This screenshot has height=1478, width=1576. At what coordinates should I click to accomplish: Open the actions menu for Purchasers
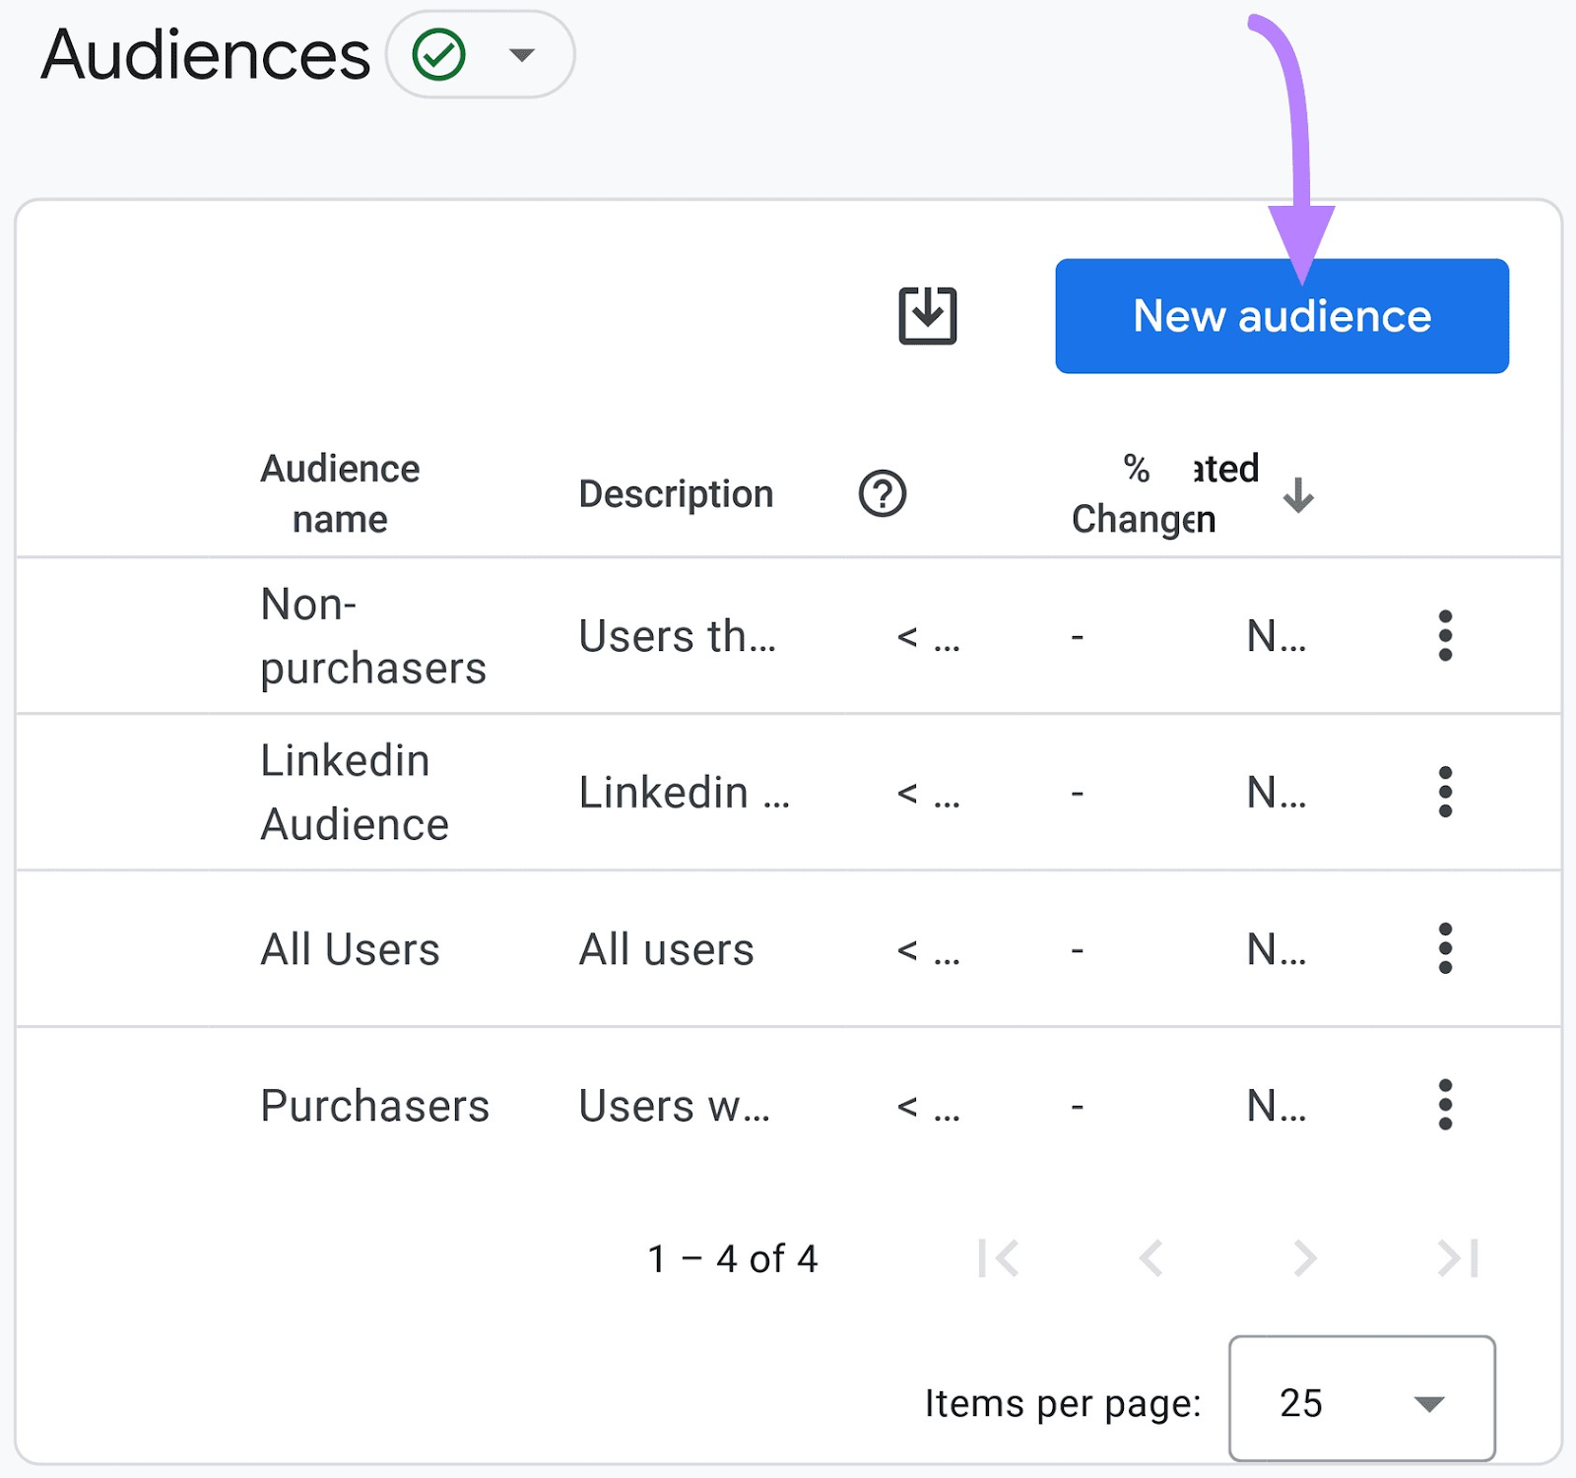click(1445, 1105)
